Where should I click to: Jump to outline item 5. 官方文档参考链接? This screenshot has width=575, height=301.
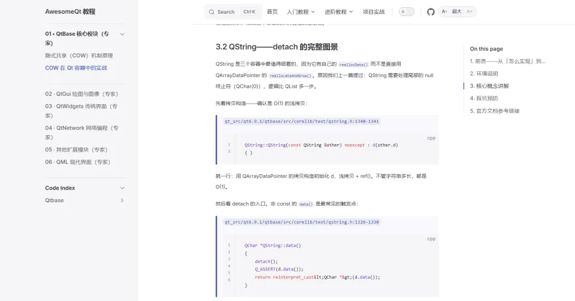click(495, 111)
